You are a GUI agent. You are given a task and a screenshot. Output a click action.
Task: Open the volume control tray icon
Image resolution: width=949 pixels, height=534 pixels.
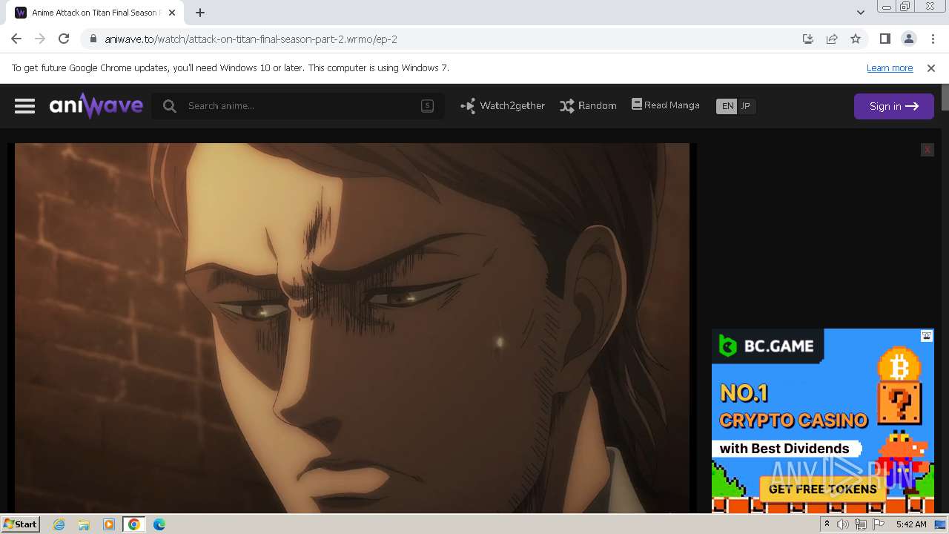843,524
